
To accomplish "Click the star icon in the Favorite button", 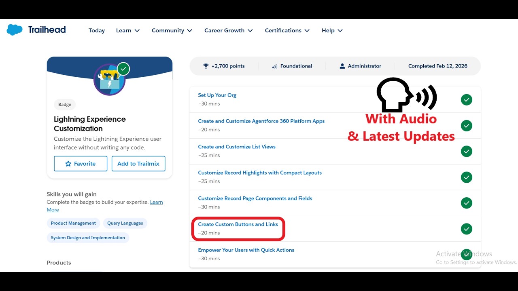I will [x=68, y=164].
